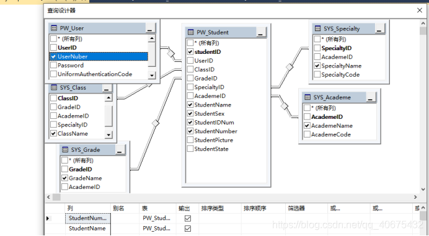Click diagram pane horizontal scroll left arrow
Image resolution: width=429 pixels, height=236 pixels.
click(x=48, y=197)
